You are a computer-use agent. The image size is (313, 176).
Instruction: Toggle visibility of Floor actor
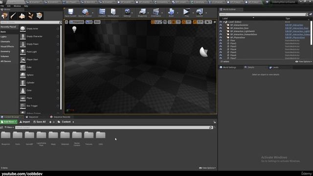click(221, 41)
